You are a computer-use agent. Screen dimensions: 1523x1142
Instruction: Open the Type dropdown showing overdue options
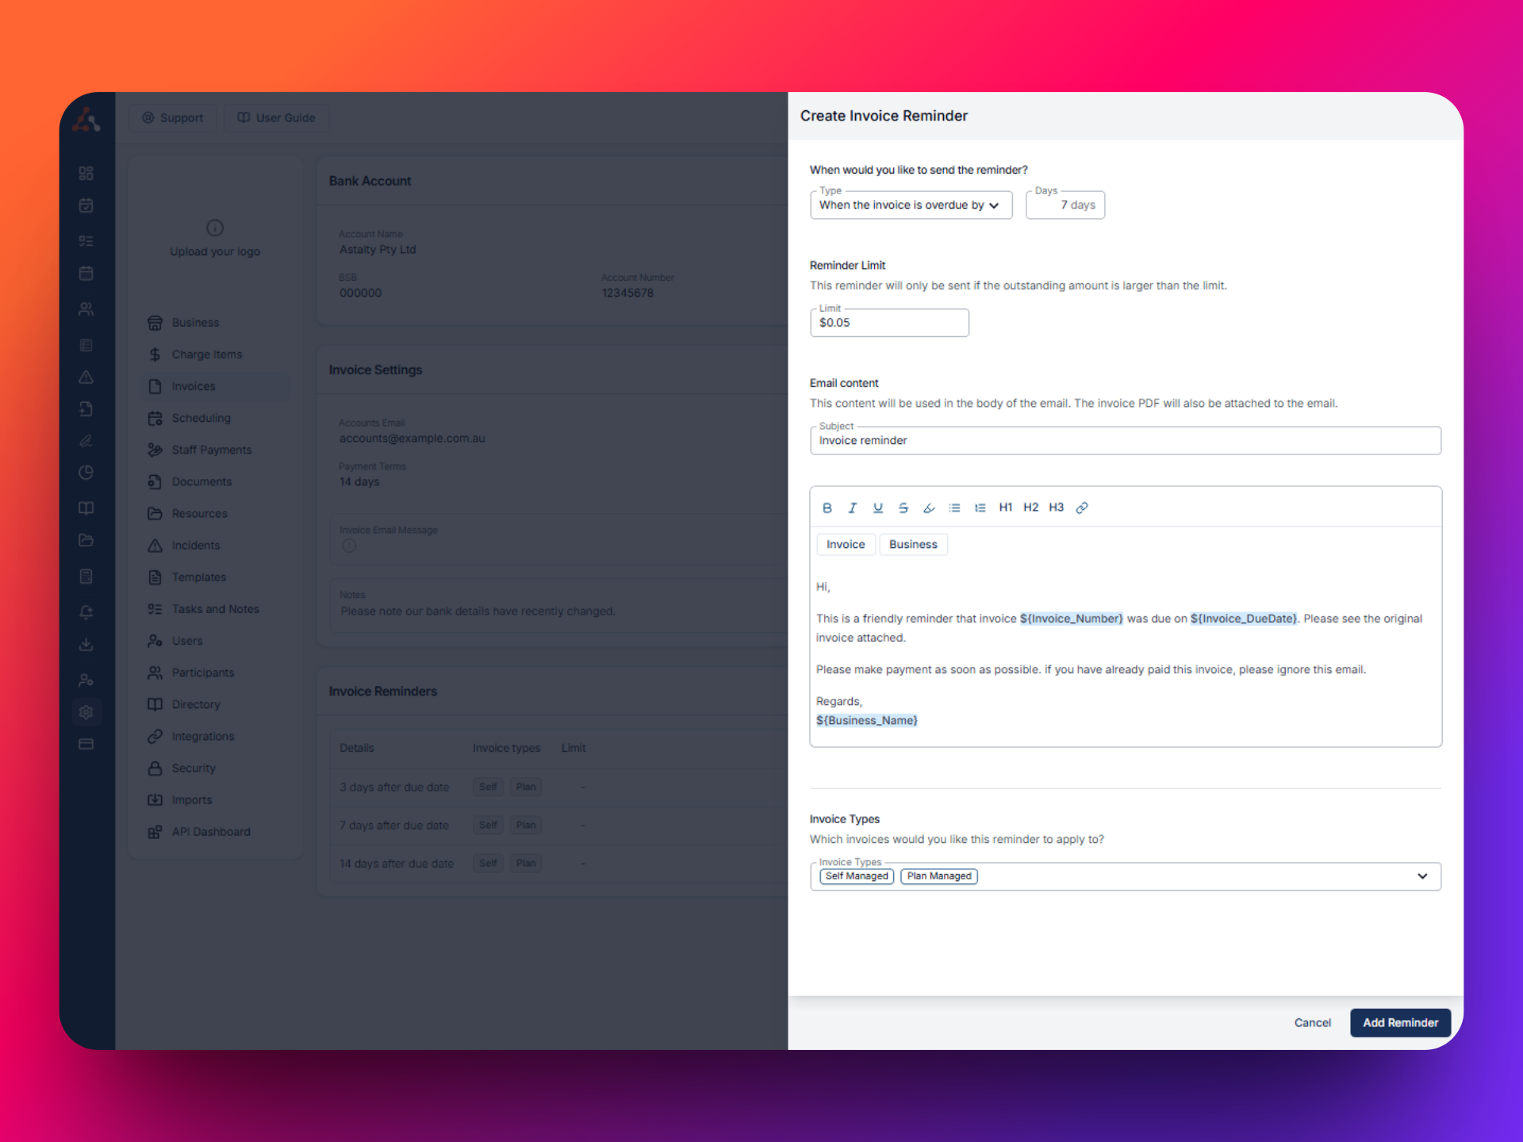click(x=911, y=205)
